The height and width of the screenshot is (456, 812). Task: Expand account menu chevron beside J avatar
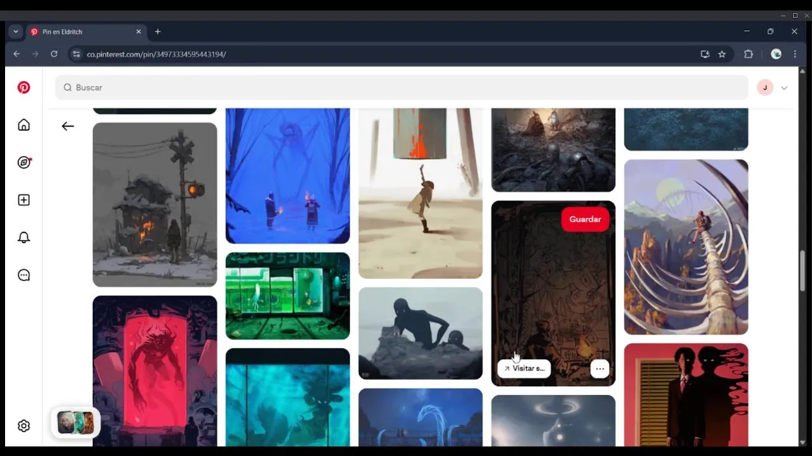(x=784, y=88)
